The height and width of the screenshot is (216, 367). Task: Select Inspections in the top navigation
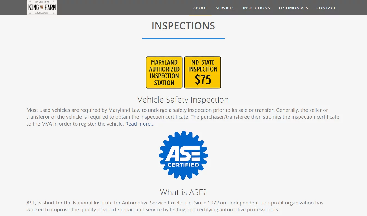(x=256, y=8)
